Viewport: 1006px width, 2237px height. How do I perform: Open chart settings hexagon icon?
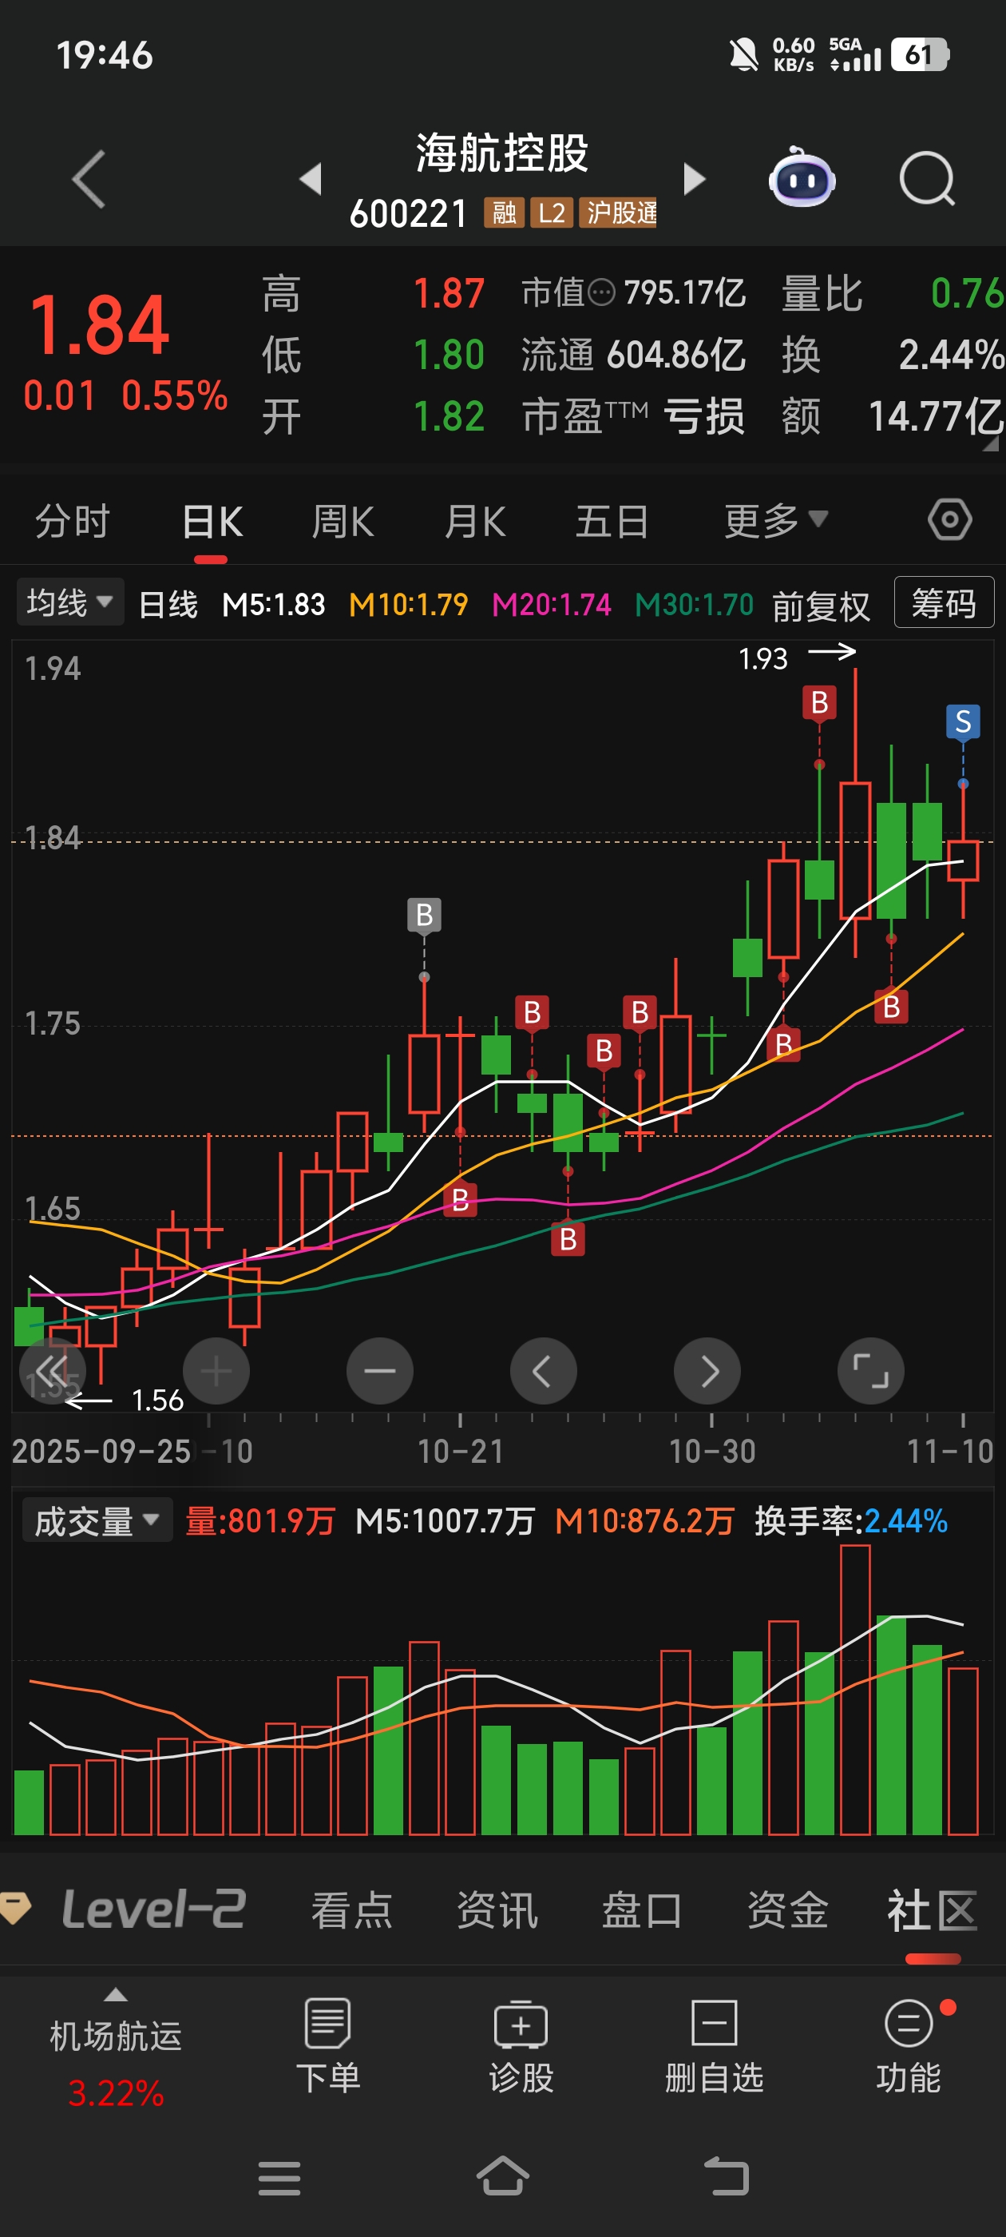[x=949, y=520]
